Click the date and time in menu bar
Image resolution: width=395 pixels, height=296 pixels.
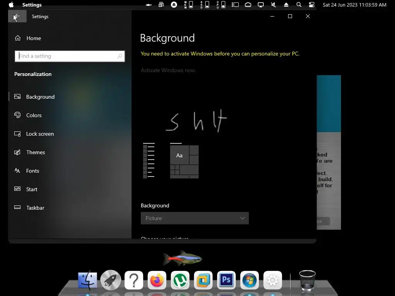[x=354, y=5]
